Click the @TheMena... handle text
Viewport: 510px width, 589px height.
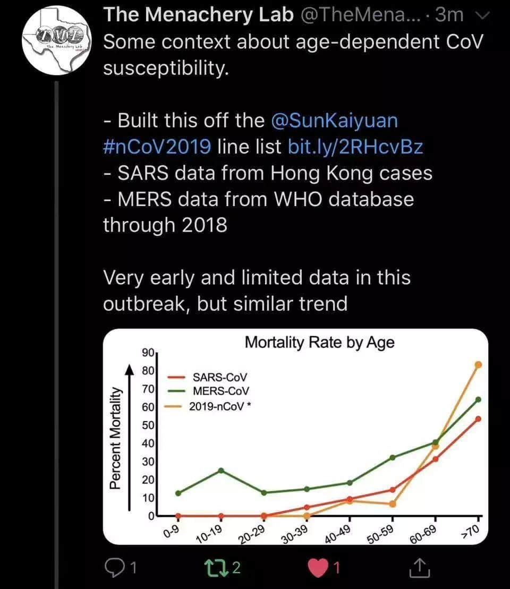click(361, 15)
